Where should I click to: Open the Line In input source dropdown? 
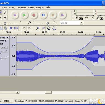click(82, 23)
